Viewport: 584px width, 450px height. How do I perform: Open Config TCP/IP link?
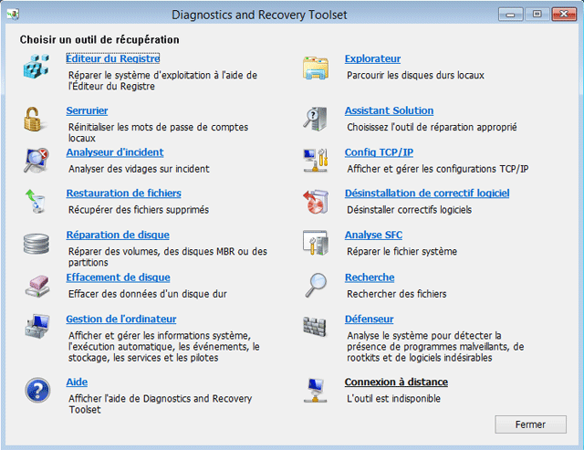click(379, 152)
